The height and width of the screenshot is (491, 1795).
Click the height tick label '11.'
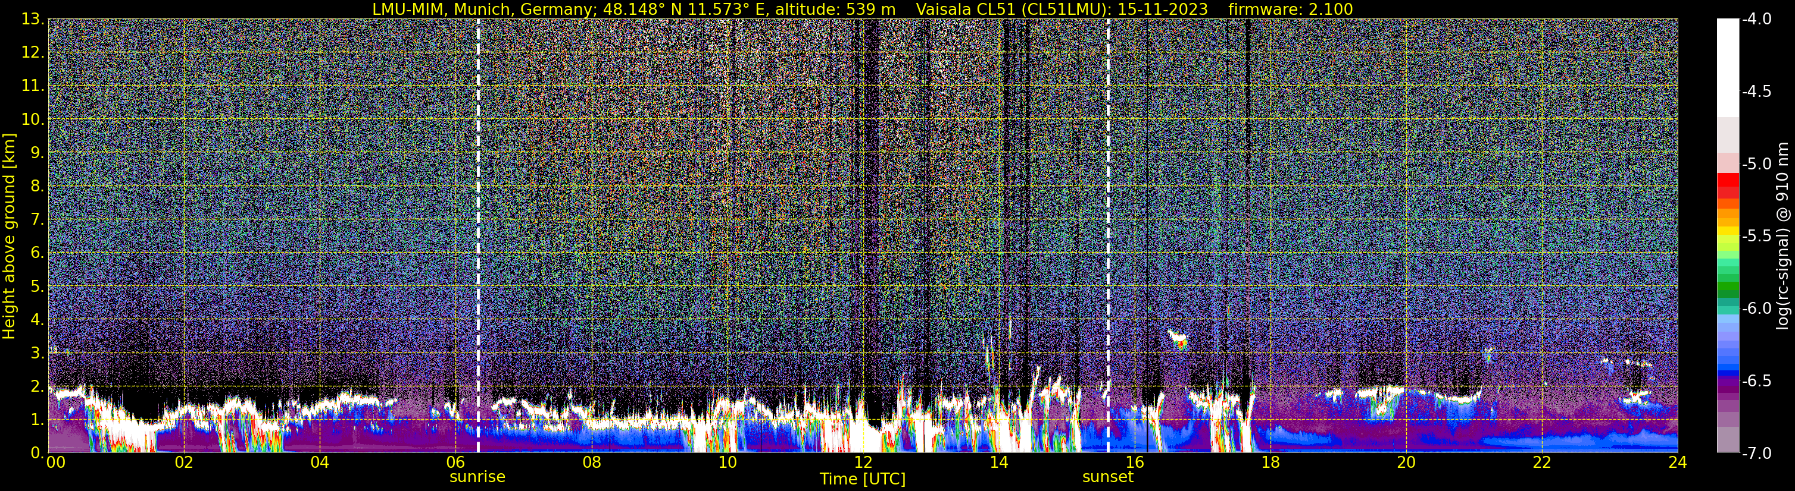pyautogui.click(x=33, y=86)
